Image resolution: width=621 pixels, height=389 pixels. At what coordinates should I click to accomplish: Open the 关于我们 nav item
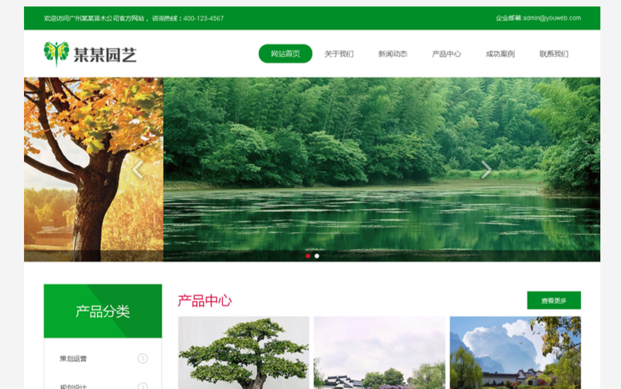coord(339,54)
